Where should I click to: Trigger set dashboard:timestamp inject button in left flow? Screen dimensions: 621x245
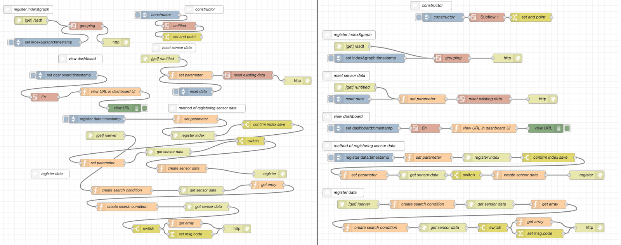tap(33, 75)
